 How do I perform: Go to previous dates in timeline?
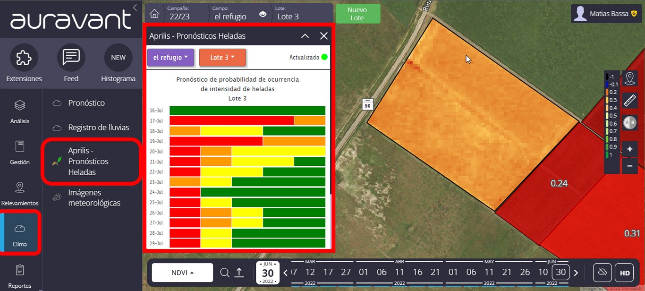[285, 273]
